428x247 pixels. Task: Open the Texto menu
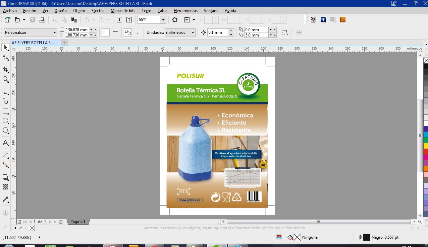pos(146,11)
